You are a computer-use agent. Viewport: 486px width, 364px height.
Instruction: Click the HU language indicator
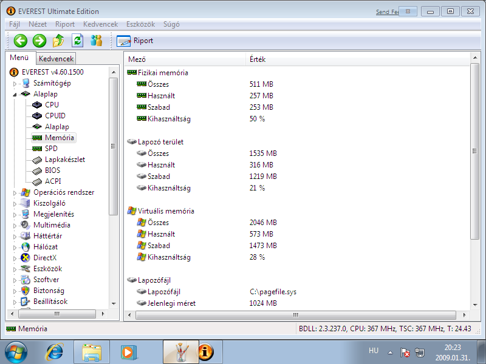pos(374,351)
